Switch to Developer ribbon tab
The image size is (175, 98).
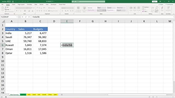(x=54, y=4)
